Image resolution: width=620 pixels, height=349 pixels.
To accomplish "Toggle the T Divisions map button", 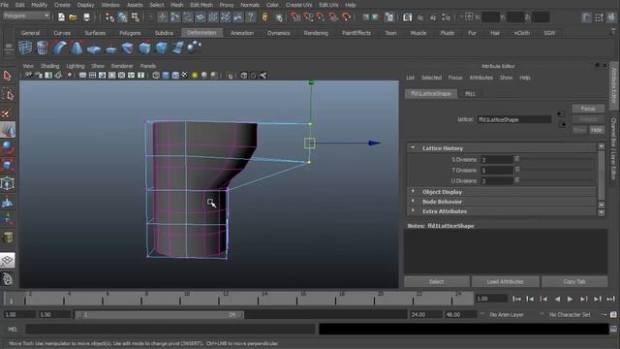I will [516, 170].
